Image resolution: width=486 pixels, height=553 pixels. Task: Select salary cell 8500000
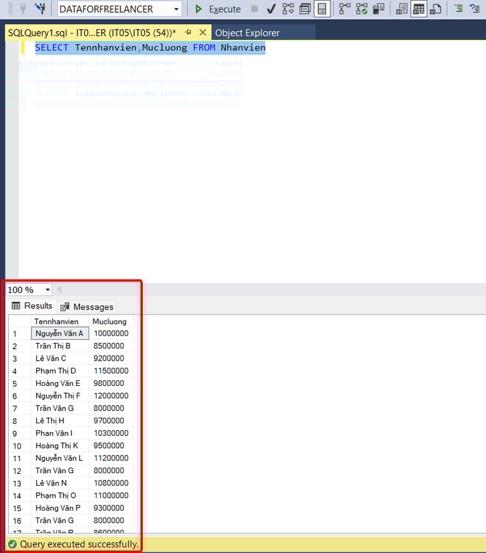[x=111, y=346]
